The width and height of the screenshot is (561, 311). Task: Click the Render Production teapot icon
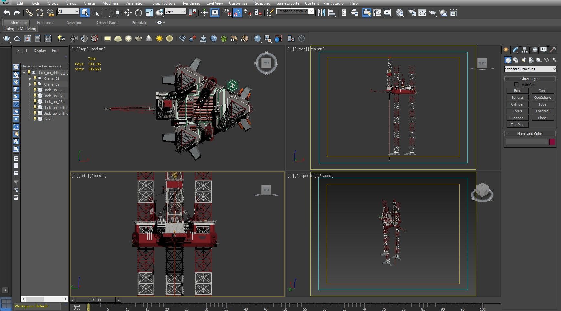pos(433,13)
